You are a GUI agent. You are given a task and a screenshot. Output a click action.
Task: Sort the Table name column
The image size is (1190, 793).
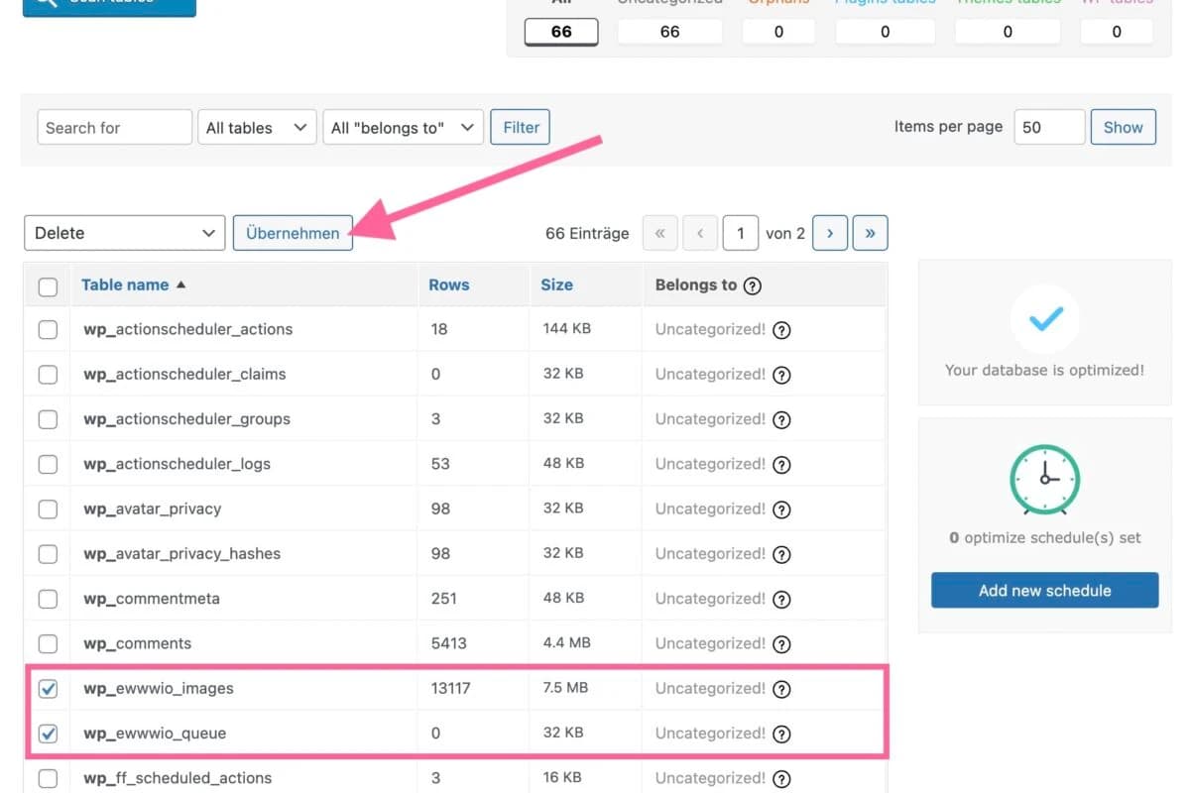pos(127,284)
